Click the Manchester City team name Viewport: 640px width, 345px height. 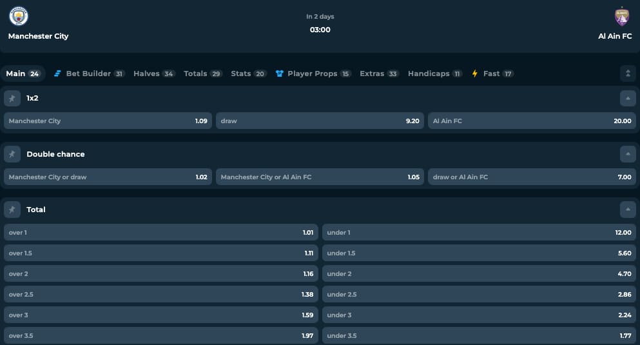(x=39, y=36)
